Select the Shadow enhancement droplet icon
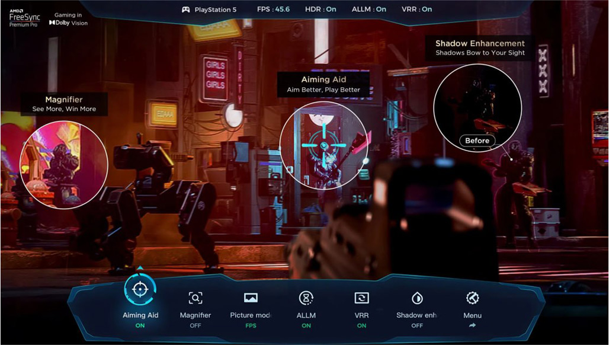Viewport: 609px width, 345px height. pyautogui.click(x=417, y=298)
